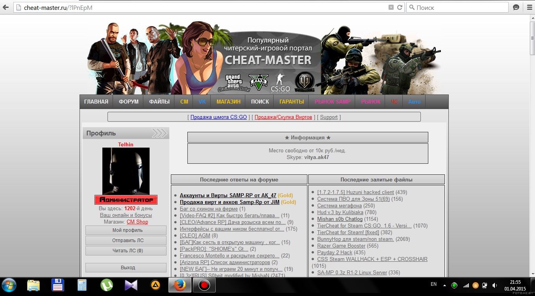
Task: Open the URL bar history dropdown arrow
Action: 391,7
